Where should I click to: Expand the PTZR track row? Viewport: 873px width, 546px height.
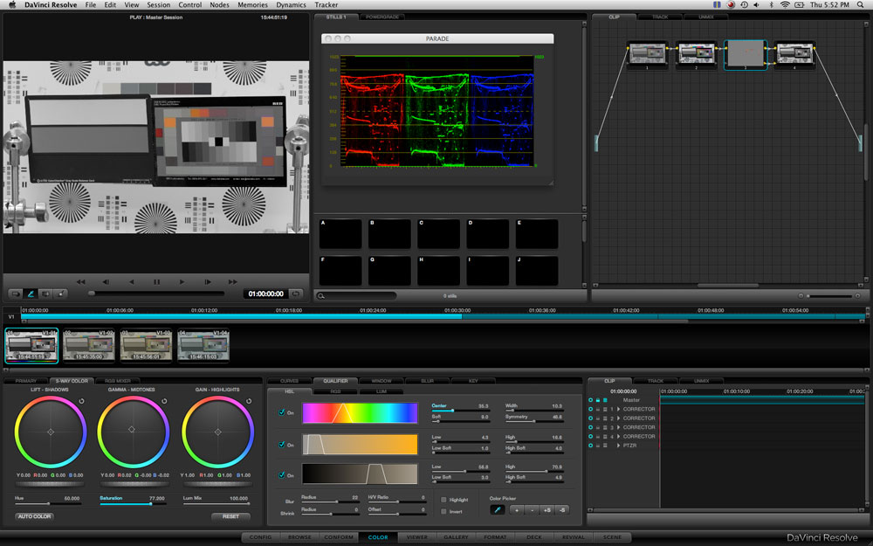pyautogui.click(x=619, y=446)
